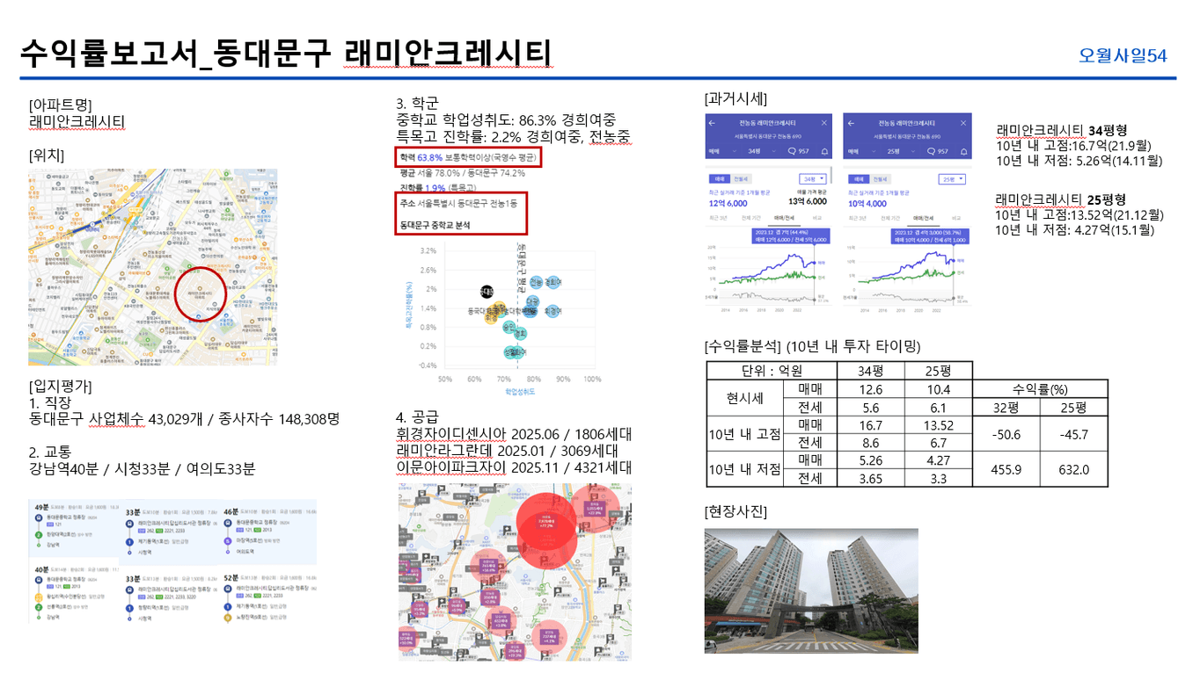Viewport: 1200px width, 673px height.
Task: Click the 49분 transit route card
Action: click(x=73, y=529)
